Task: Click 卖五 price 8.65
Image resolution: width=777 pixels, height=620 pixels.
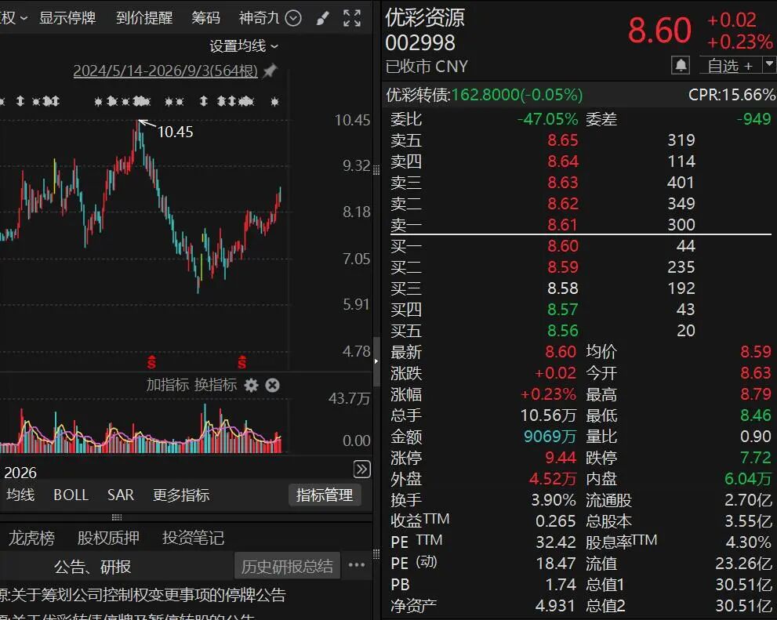Action: click(x=562, y=140)
